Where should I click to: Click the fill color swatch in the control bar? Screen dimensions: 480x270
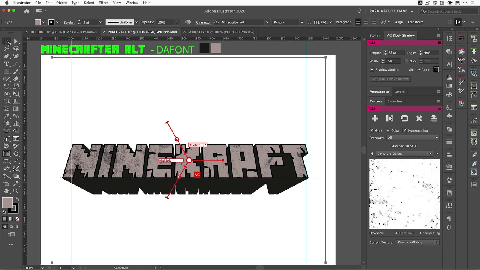point(37,22)
